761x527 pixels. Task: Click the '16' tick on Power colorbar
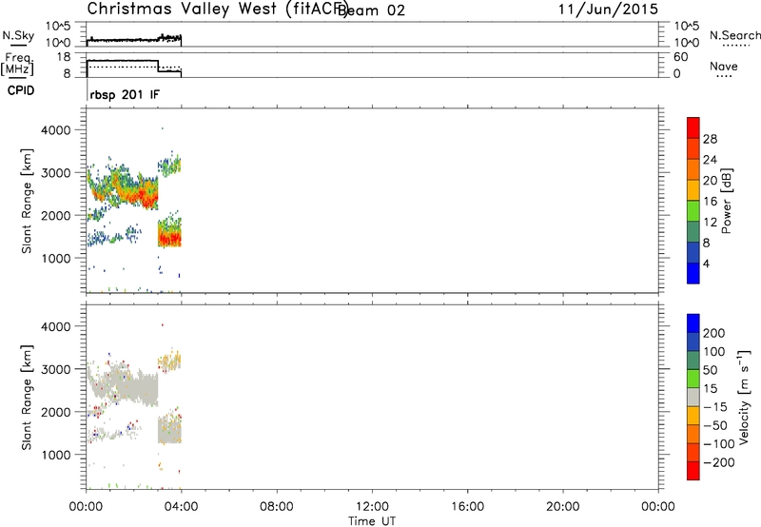710,202
